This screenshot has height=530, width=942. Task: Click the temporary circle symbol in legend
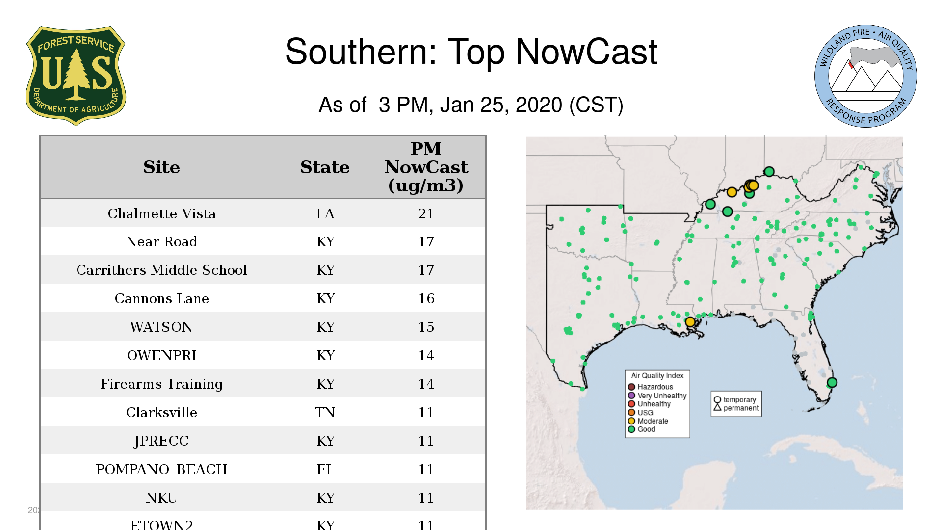[717, 399]
